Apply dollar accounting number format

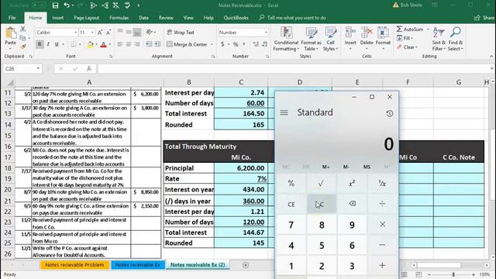click(x=222, y=44)
